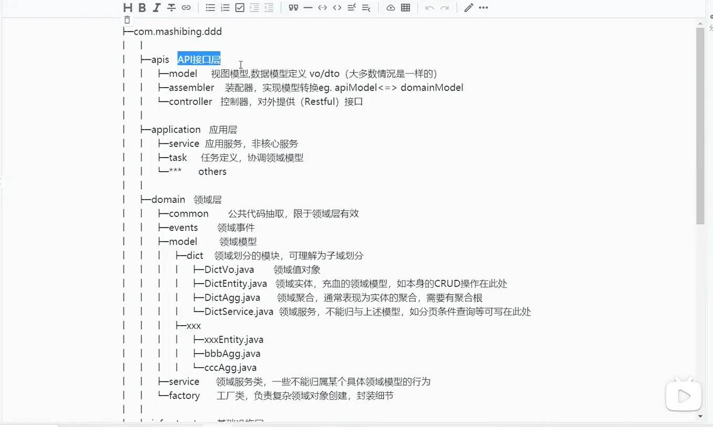The width and height of the screenshot is (713, 427).
Task: Click the text '应用服务，非核心服务'
Action: coord(251,143)
